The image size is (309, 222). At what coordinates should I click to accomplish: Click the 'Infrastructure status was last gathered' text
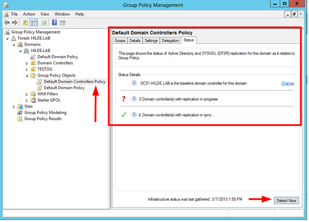click(195, 199)
